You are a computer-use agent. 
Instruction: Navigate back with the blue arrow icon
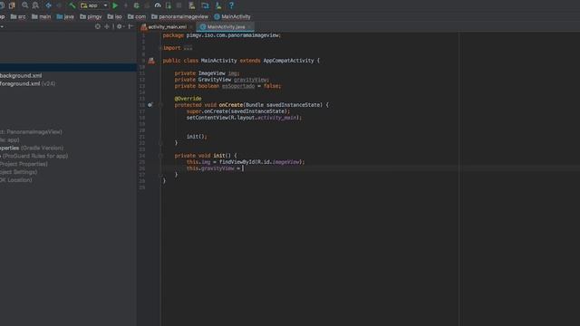(x=48, y=5)
